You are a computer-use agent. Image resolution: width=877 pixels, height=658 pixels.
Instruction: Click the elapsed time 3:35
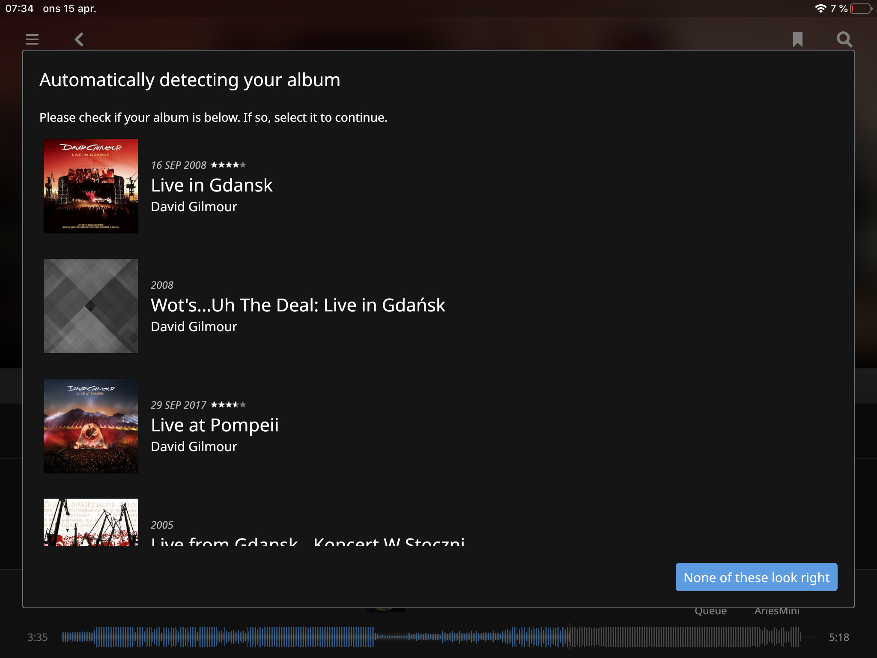[37, 637]
